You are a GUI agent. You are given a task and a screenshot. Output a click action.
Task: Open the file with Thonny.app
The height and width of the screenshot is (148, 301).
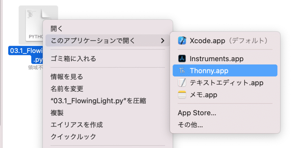tap(209, 71)
